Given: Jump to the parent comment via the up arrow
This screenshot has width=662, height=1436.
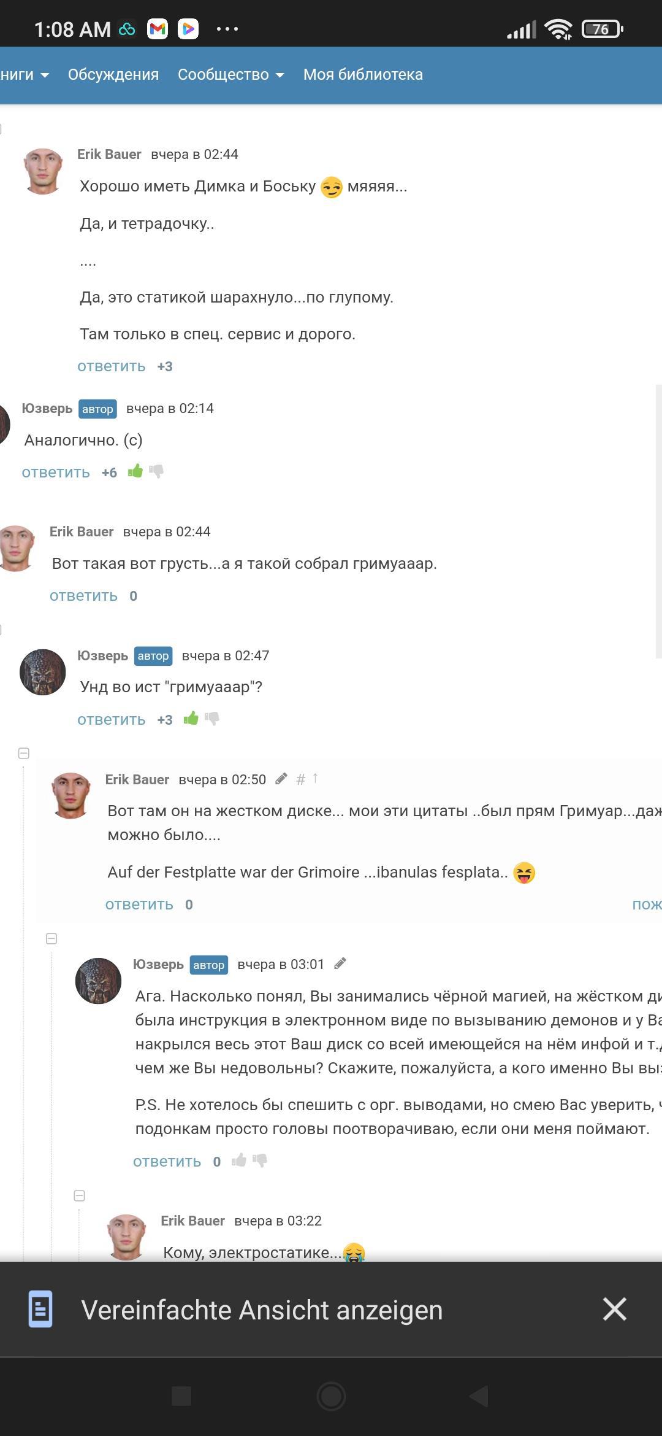Looking at the screenshot, I should [315, 778].
